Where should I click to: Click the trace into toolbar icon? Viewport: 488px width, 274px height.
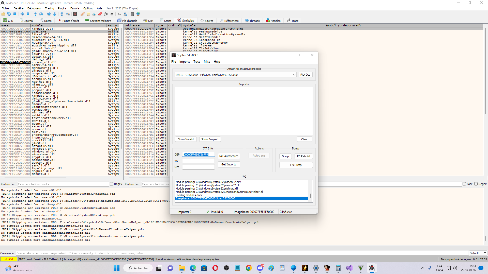tap(49, 14)
